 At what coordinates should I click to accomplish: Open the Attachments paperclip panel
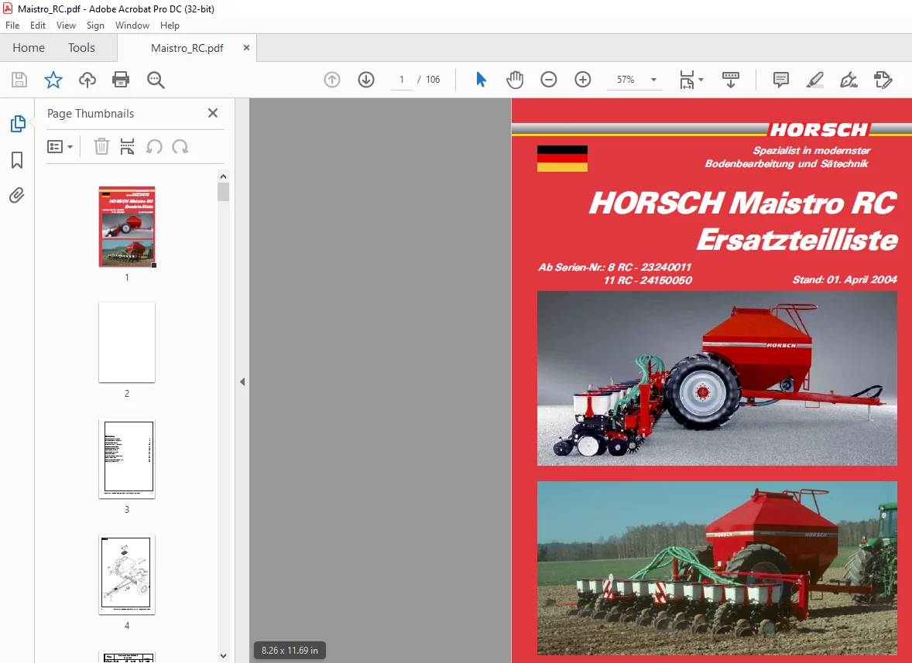tap(17, 195)
